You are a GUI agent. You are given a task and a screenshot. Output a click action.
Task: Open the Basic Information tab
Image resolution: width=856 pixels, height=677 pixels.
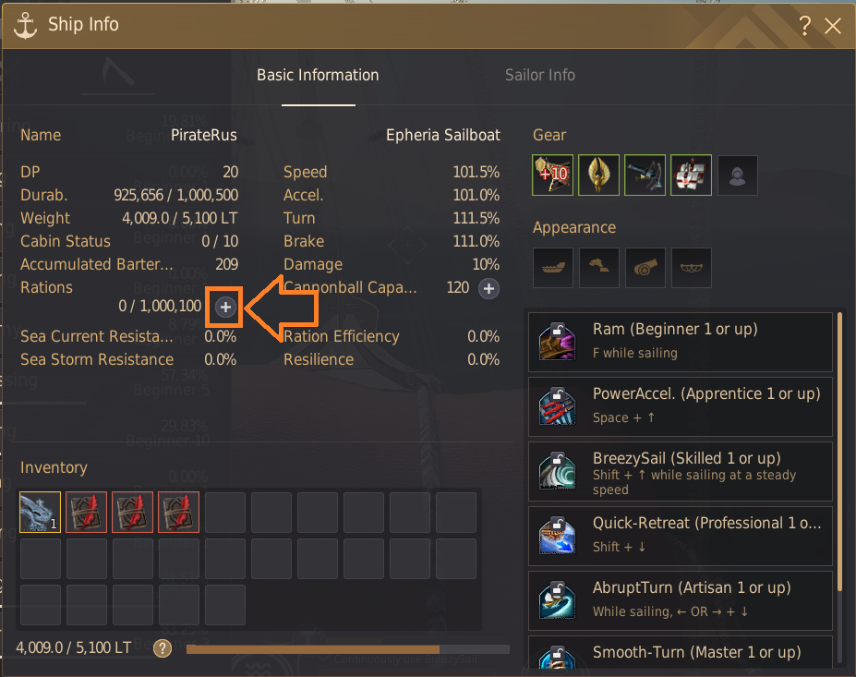[x=318, y=75]
